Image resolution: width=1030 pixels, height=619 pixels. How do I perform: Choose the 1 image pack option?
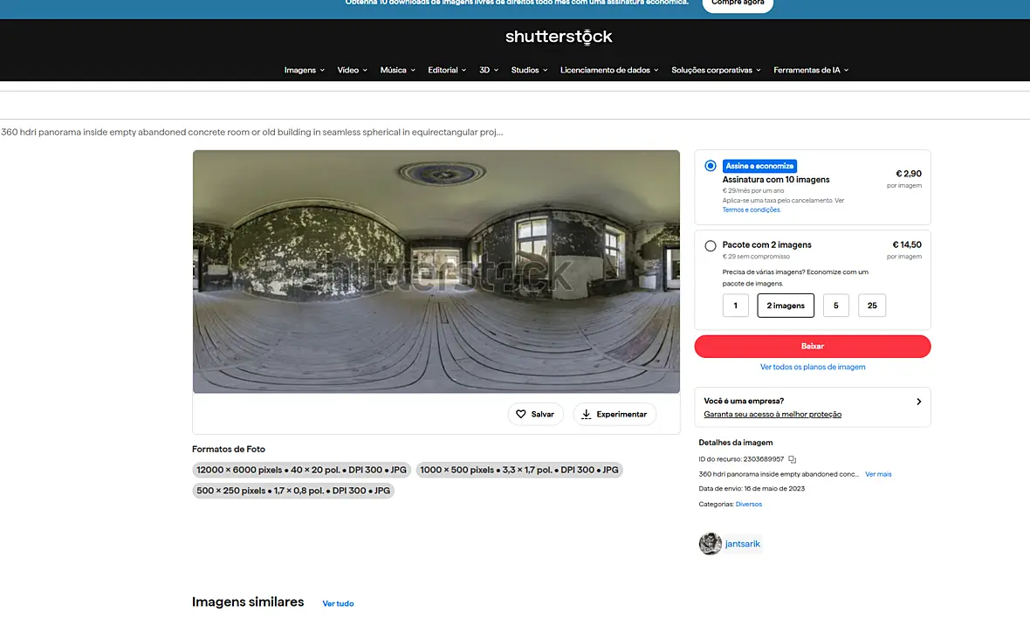(x=735, y=306)
